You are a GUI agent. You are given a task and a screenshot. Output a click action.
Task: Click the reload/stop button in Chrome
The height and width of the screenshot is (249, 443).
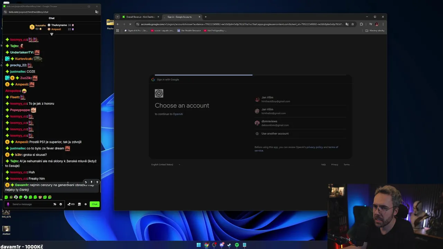click(130, 24)
